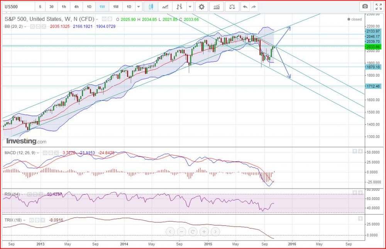Select the 1W weekly interval
This screenshot has height=249, width=386.
point(102,7)
